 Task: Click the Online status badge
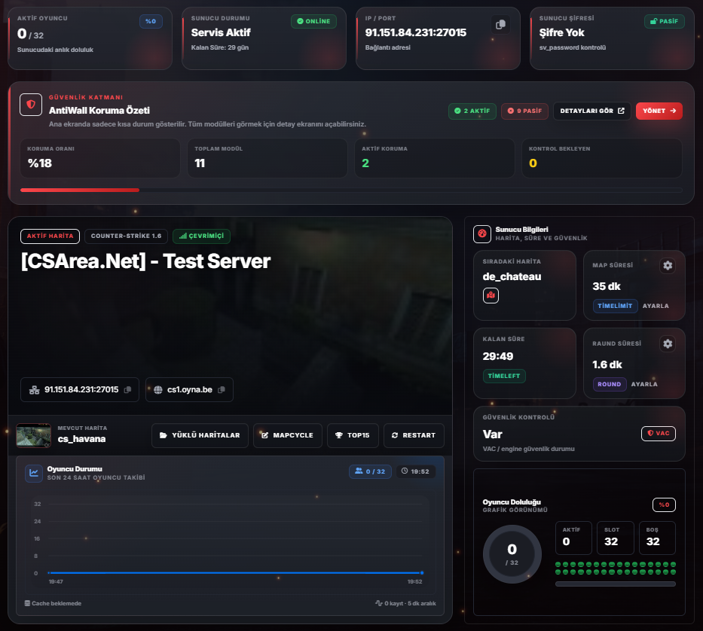coord(313,21)
